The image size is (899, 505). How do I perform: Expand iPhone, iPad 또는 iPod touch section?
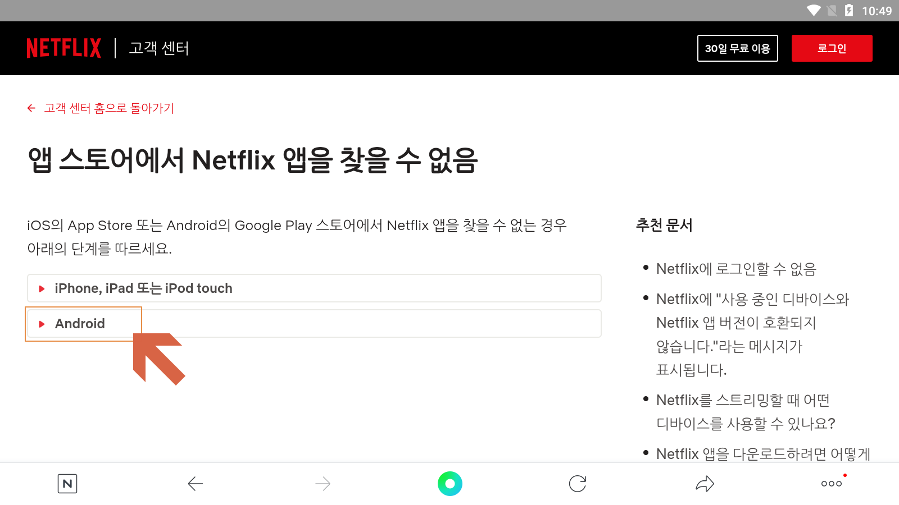(314, 288)
